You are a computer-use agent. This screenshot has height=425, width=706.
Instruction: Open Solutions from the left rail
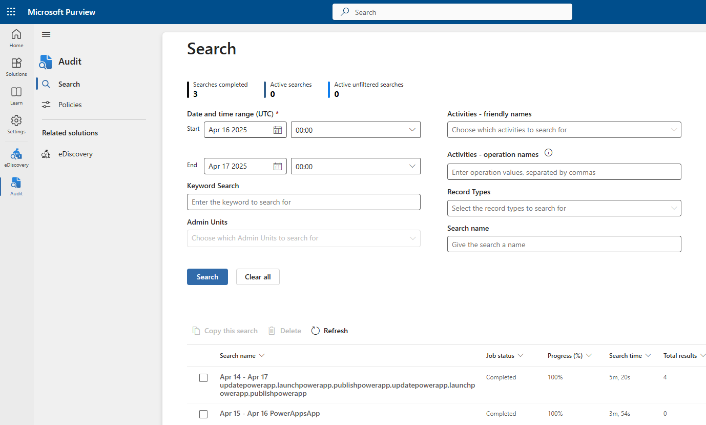coord(16,67)
